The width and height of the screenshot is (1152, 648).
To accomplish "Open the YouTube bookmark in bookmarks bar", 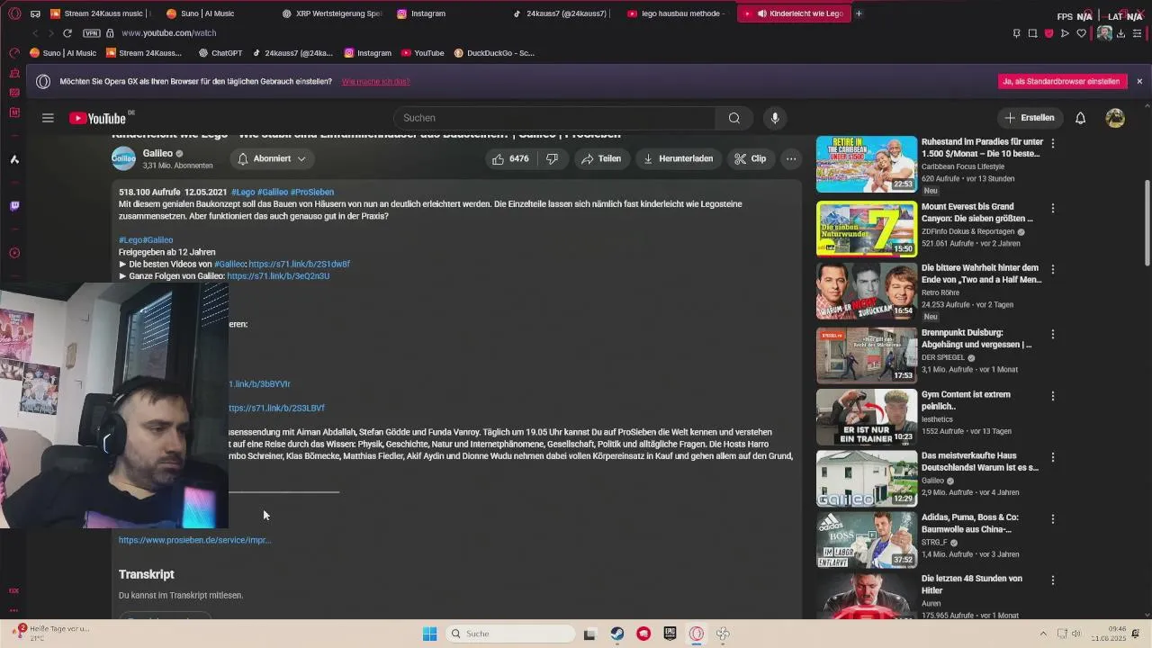I will [x=422, y=53].
